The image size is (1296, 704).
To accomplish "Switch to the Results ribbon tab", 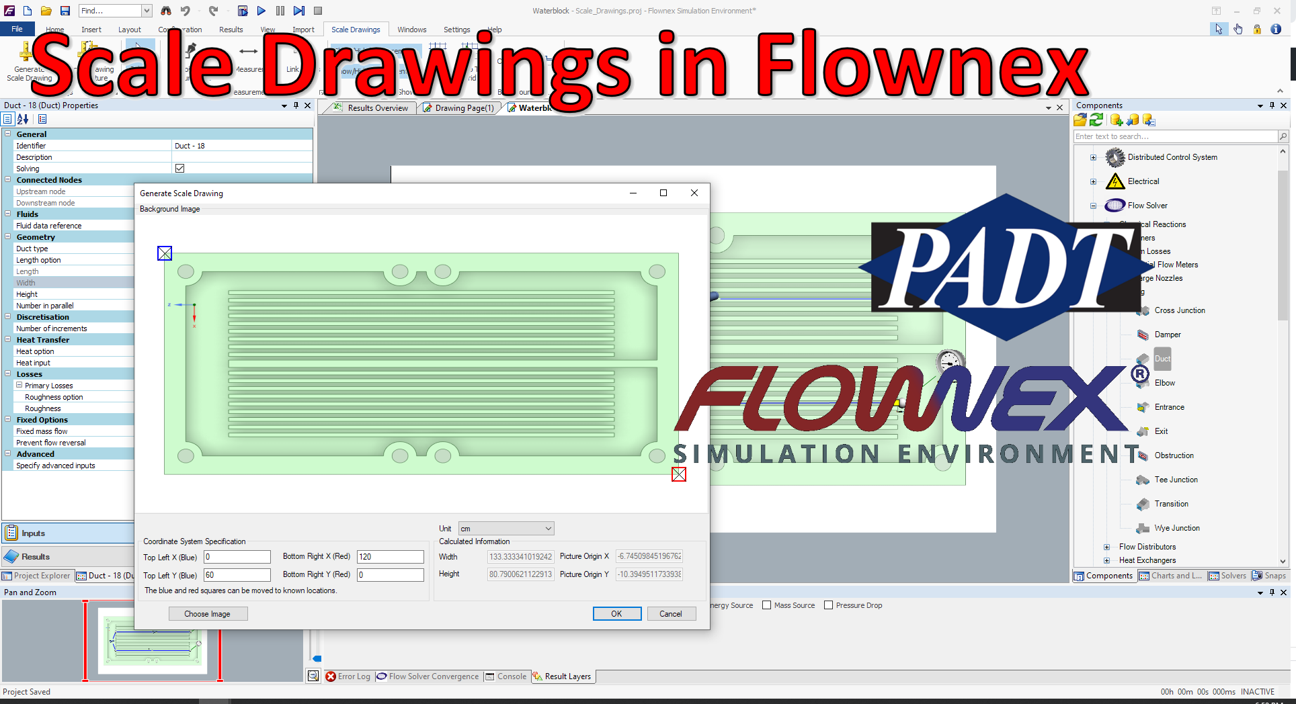I will (x=231, y=30).
